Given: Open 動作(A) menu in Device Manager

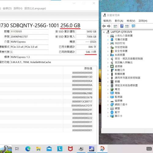Looking at the screenshot, I should click(x=119, y=21).
